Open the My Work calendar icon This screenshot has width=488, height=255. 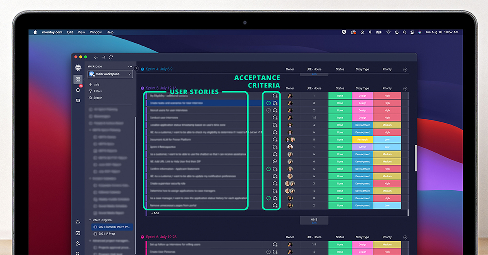tap(78, 233)
